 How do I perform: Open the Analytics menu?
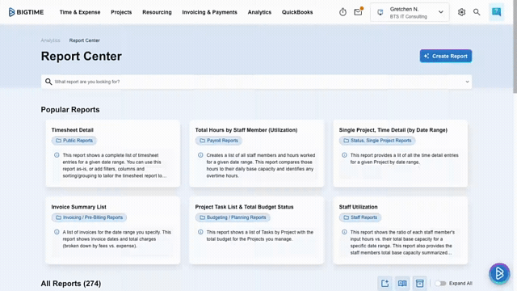coord(259,12)
